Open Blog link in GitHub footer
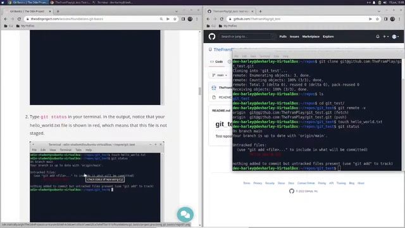The image size is (405, 228). 352,183
